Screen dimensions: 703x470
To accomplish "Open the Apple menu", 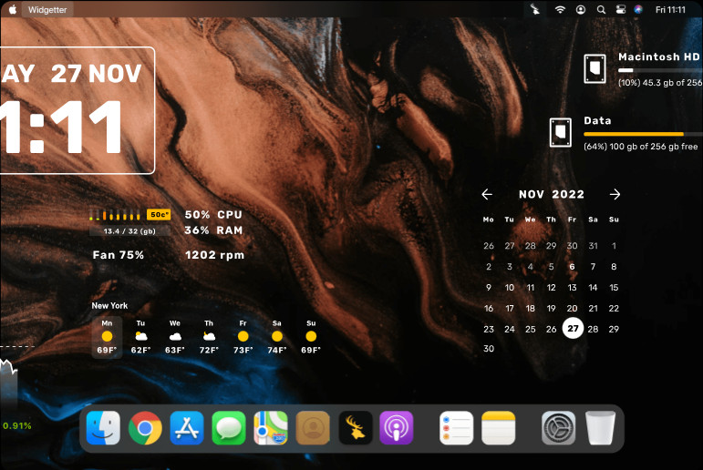I will [x=13, y=9].
